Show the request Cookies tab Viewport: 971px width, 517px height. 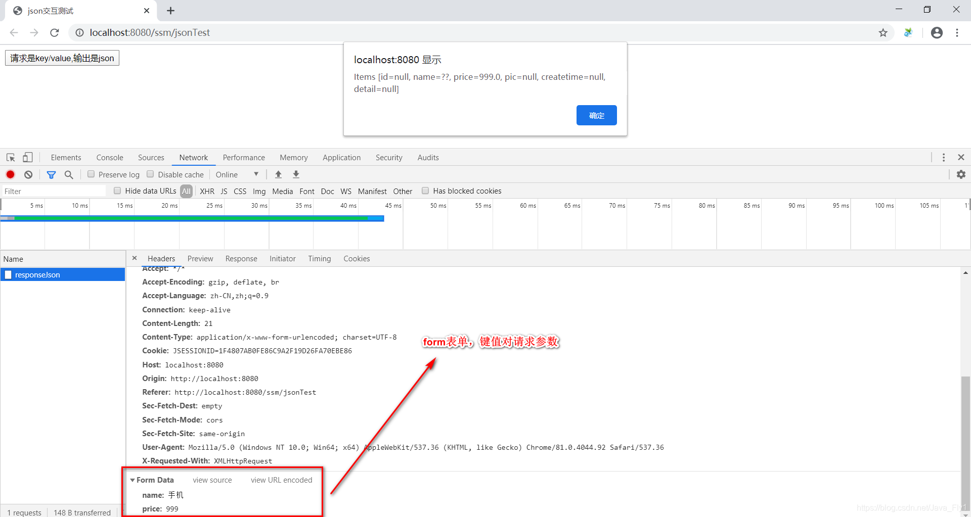click(x=357, y=259)
